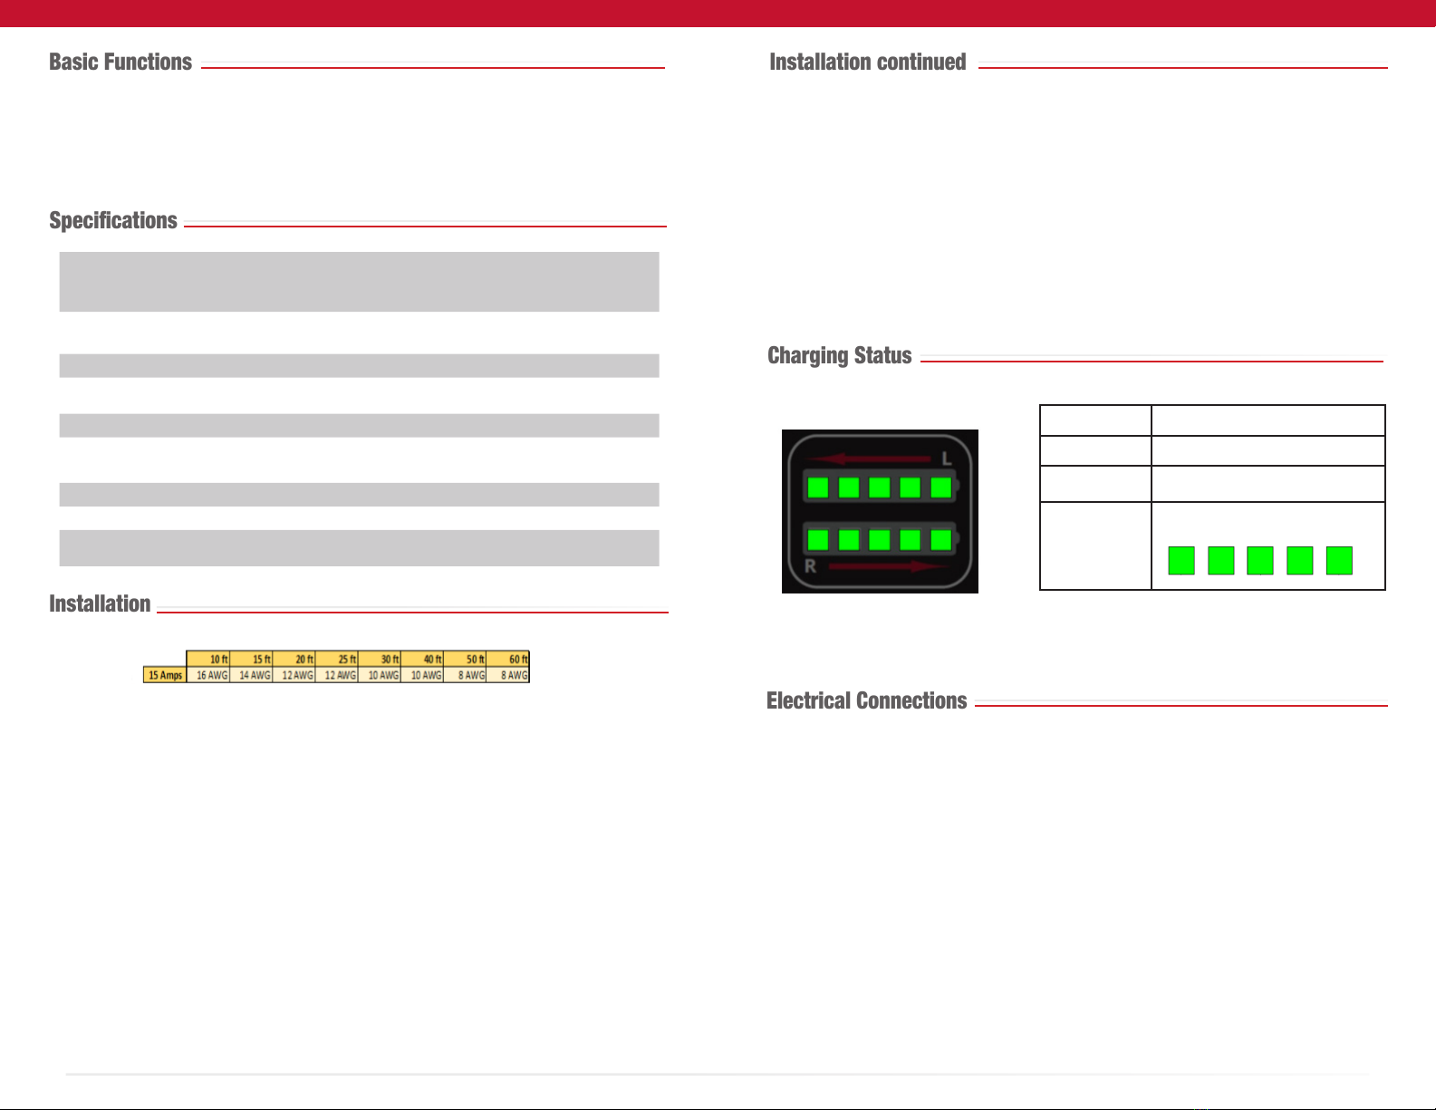The image size is (1436, 1110).
Task: Click the 16 AWG table cell
Action: click(x=208, y=675)
